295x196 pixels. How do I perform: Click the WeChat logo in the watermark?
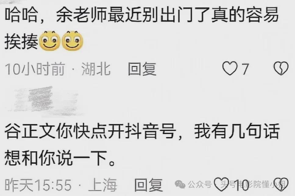[x=180, y=184]
